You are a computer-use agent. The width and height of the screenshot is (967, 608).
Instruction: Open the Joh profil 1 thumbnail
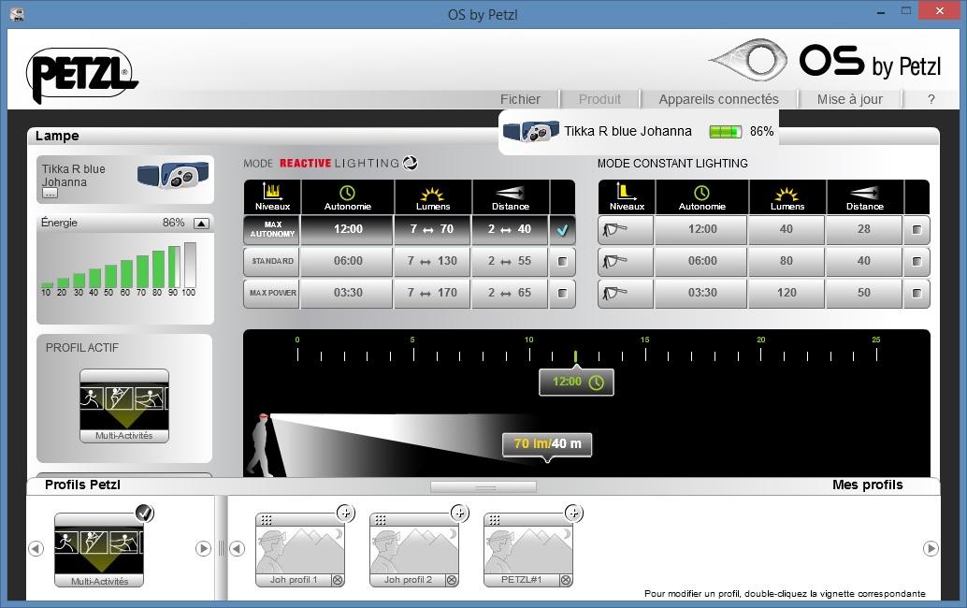[x=299, y=549]
